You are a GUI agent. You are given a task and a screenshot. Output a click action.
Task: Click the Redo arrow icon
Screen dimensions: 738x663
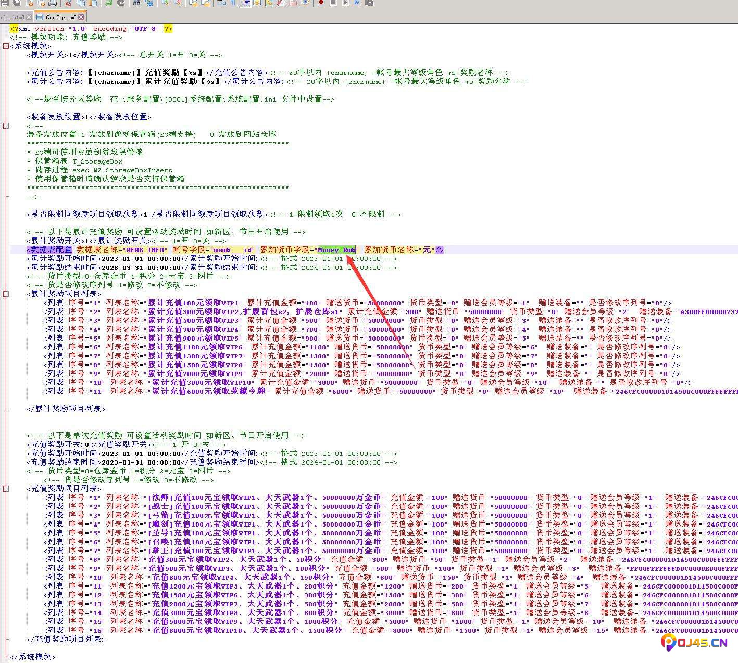pyautogui.click(x=121, y=3)
